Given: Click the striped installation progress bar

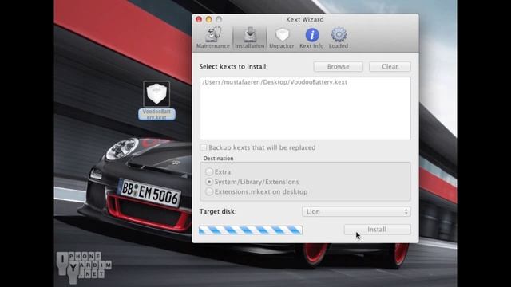Looking at the screenshot, I should point(251,230).
